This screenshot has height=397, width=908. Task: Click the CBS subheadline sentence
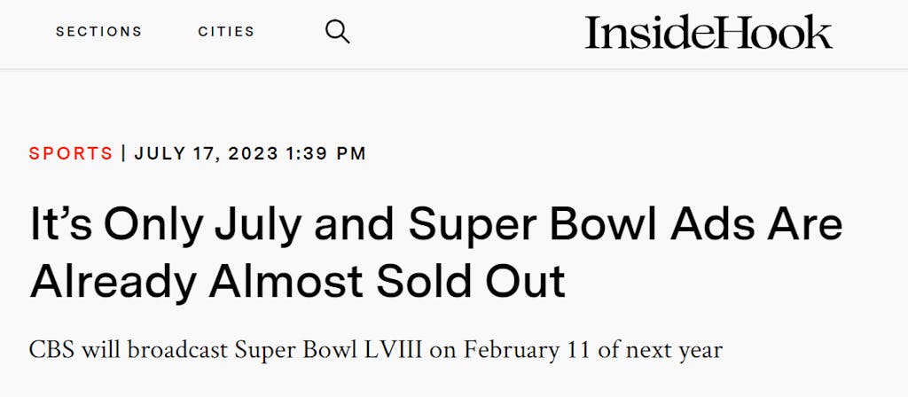[x=375, y=349]
